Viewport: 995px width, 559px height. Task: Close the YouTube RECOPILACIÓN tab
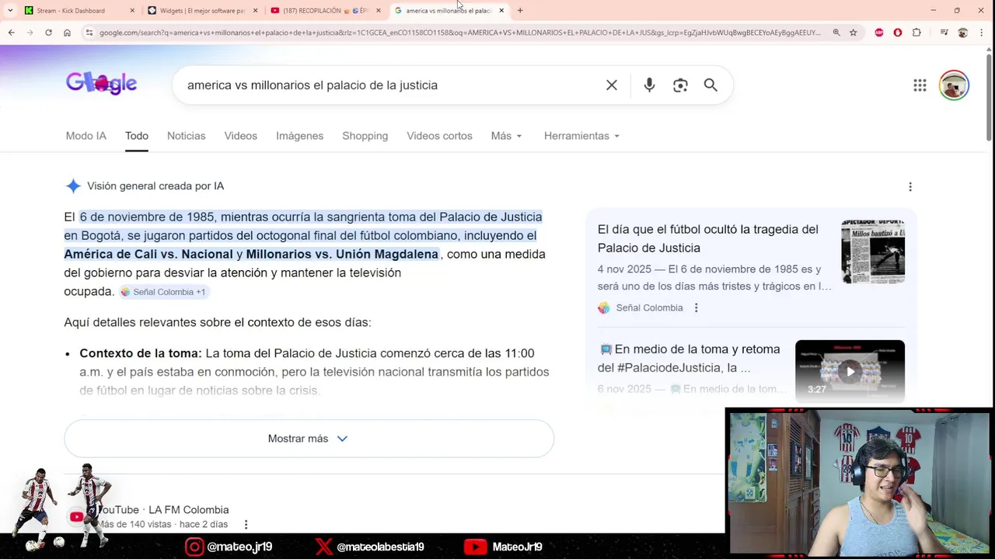379,10
